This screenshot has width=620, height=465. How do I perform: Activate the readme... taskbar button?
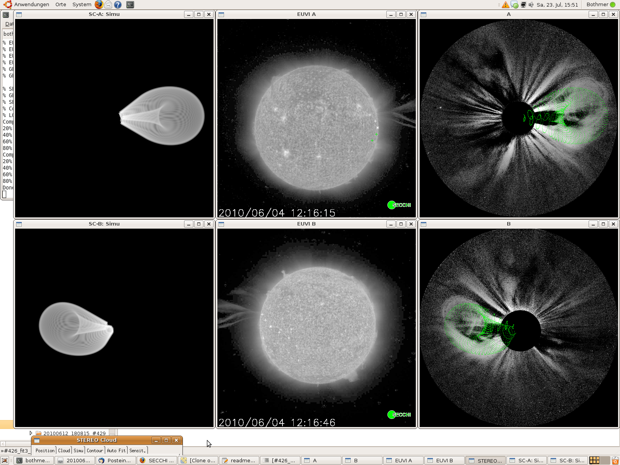[239, 460]
